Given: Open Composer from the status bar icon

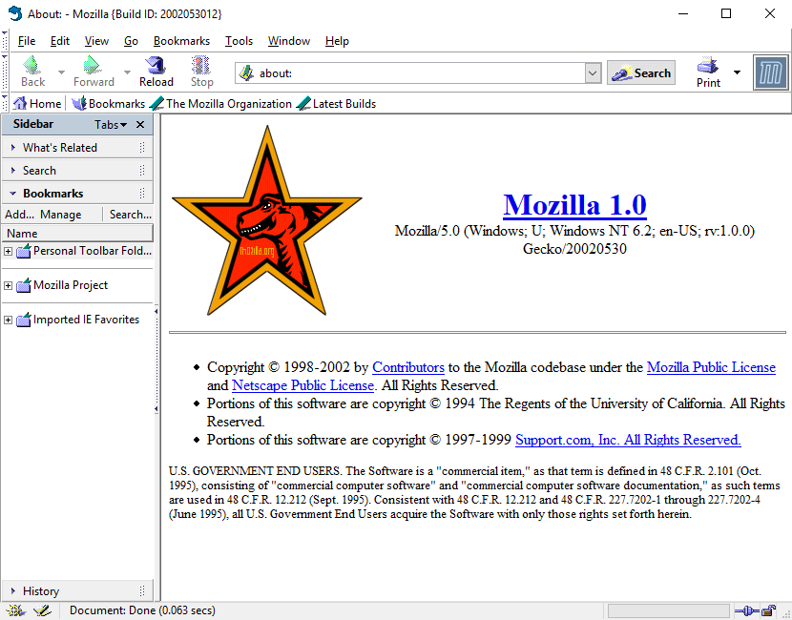Looking at the screenshot, I should tap(42, 610).
